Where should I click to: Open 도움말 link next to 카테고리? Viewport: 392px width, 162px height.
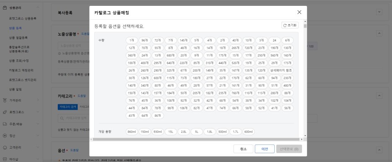tap(82, 96)
